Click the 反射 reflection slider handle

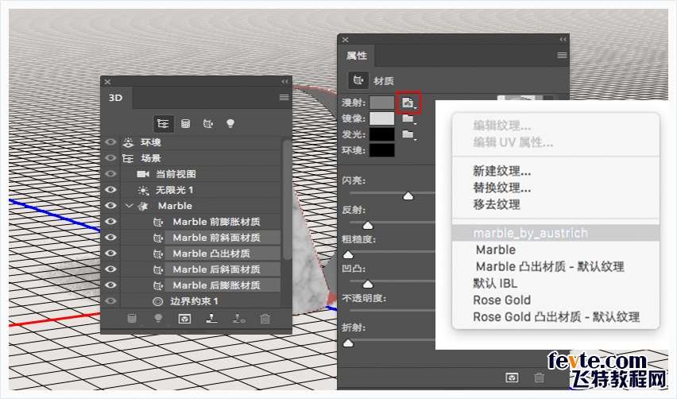(x=368, y=226)
